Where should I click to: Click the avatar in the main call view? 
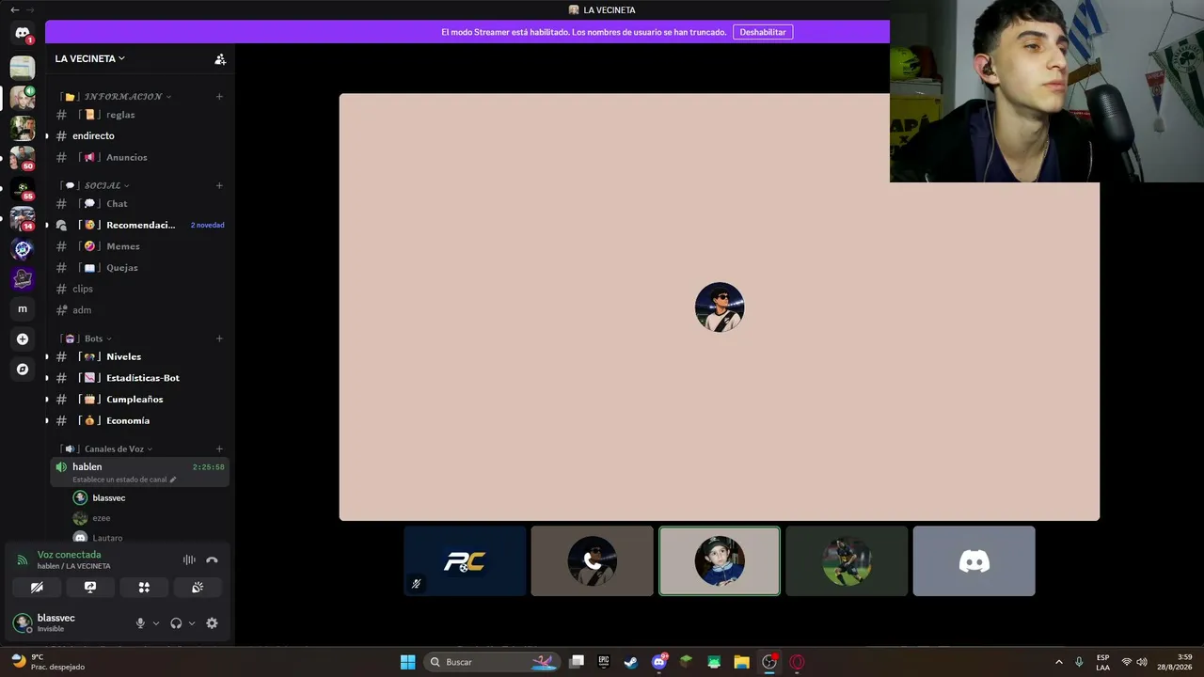click(x=720, y=307)
